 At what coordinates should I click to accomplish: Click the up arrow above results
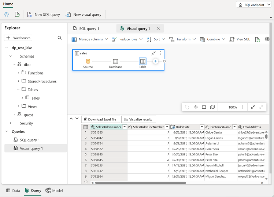click(x=71, y=119)
